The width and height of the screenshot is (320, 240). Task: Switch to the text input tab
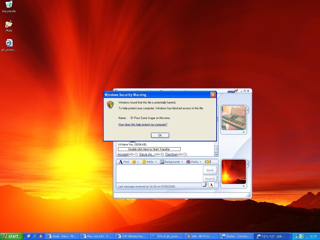[211, 185]
